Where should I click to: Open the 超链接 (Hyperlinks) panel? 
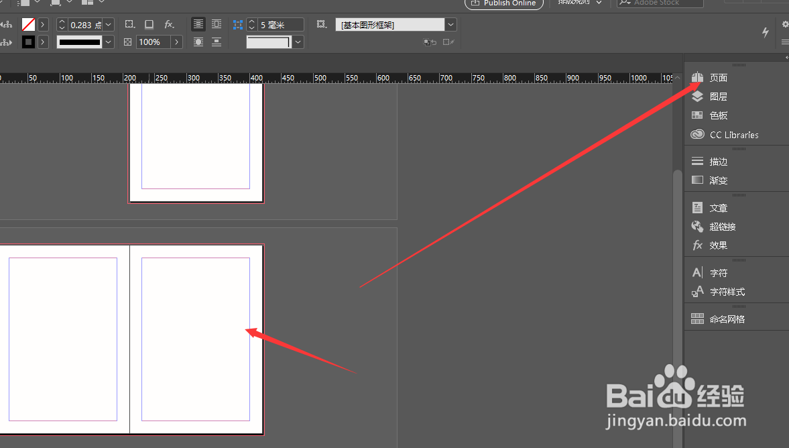713,227
